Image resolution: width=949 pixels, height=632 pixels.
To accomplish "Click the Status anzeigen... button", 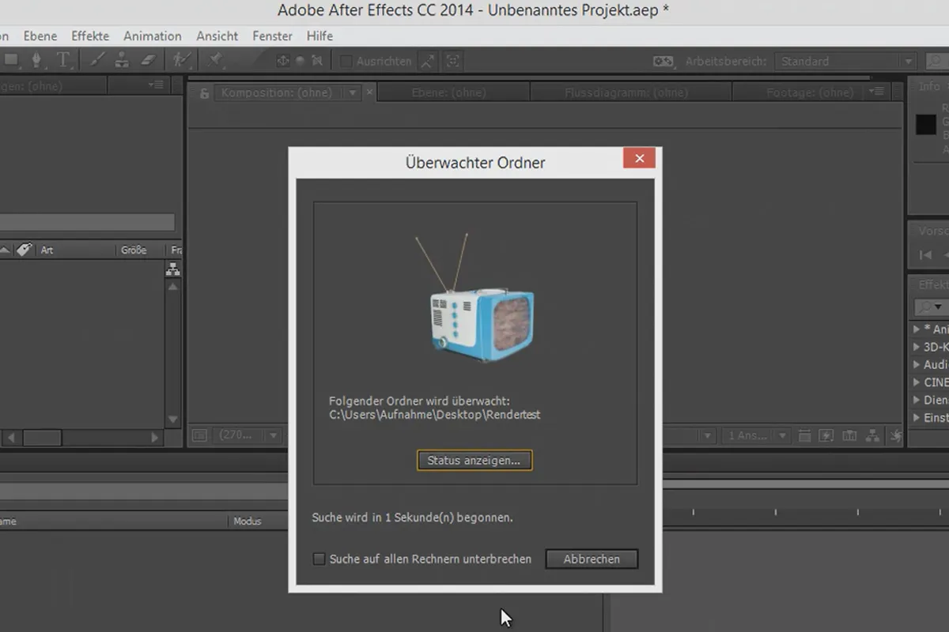I will pyautogui.click(x=475, y=461).
